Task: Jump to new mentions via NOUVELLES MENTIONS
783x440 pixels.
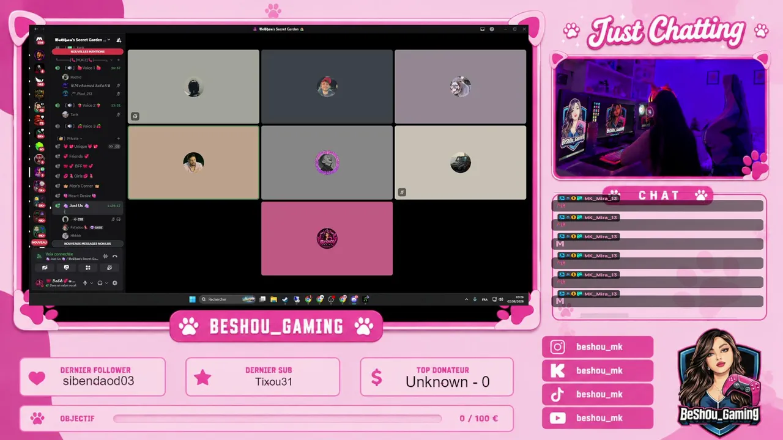Action: coord(87,52)
